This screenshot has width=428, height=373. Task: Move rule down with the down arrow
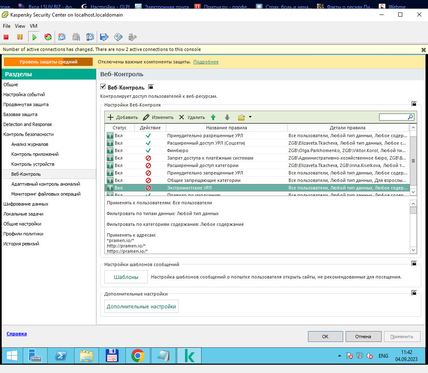click(227, 117)
